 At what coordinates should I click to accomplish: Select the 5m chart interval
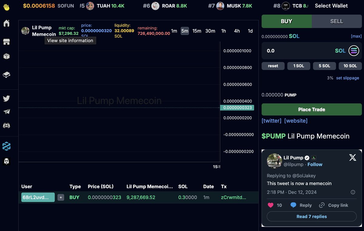point(185,31)
